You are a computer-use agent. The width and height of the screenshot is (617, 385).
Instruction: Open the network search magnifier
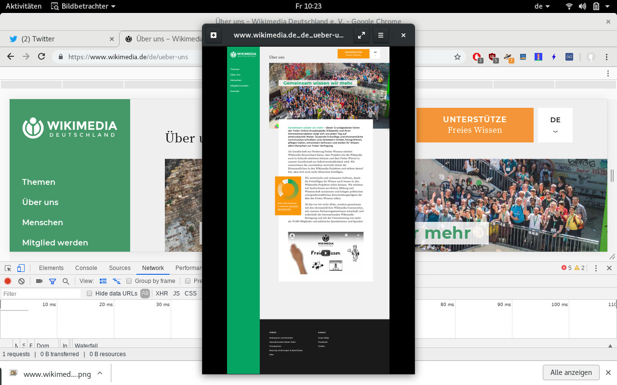(66, 281)
